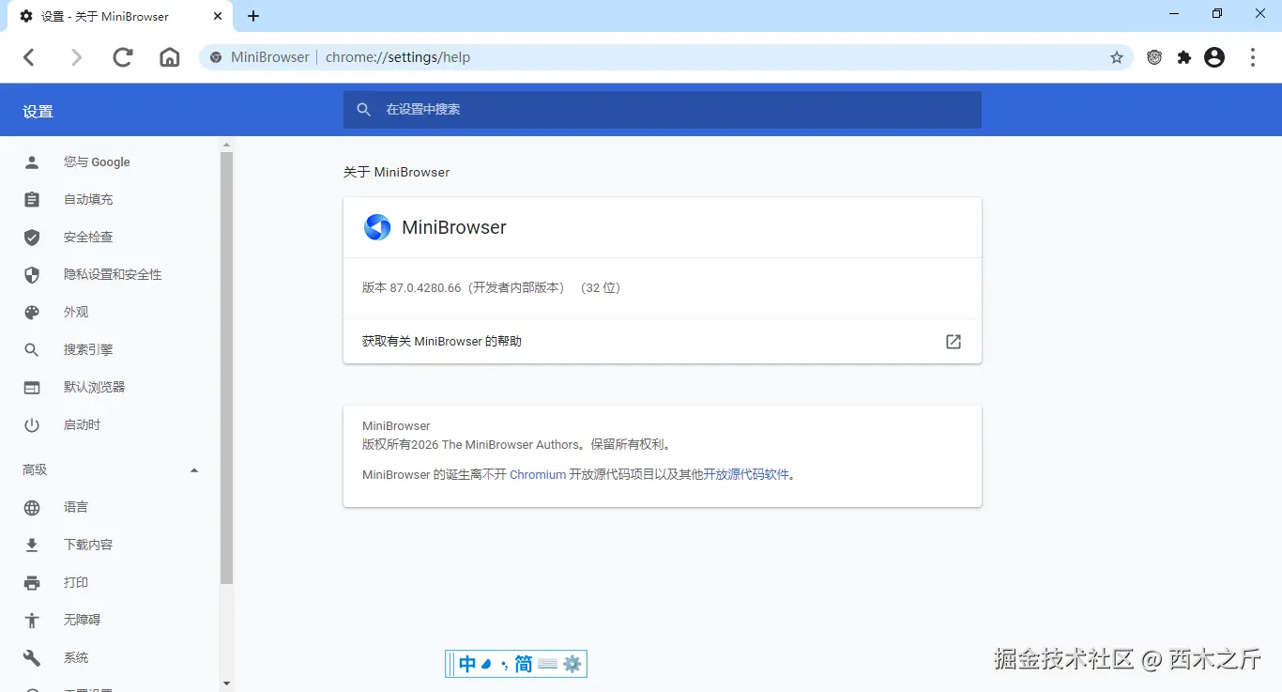Image resolution: width=1282 pixels, height=692 pixels.
Task: Open the IME soft keyboard icon
Action: point(548,665)
